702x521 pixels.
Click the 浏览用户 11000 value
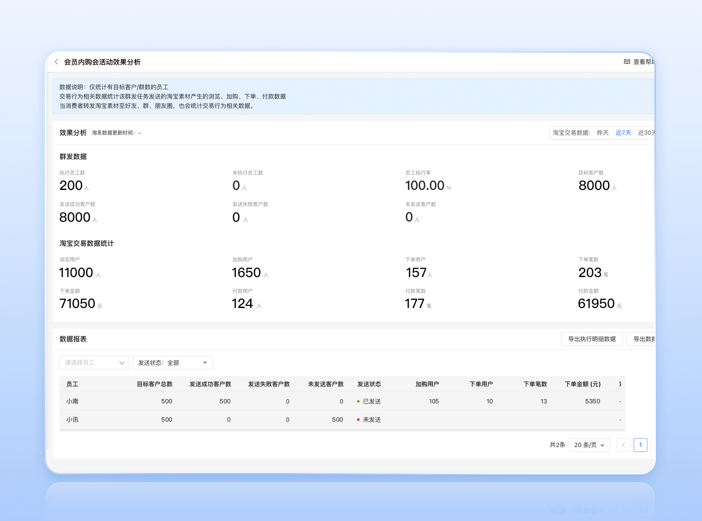pyautogui.click(x=76, y=273)
